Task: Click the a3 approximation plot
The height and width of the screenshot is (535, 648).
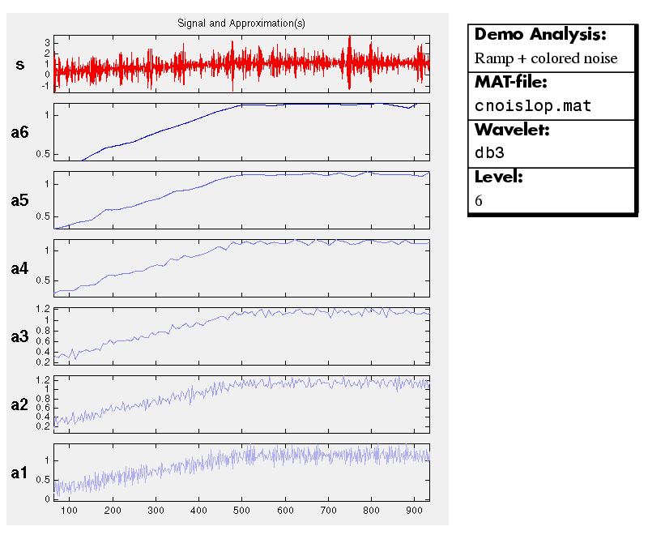Action: (x=241, y=336)
